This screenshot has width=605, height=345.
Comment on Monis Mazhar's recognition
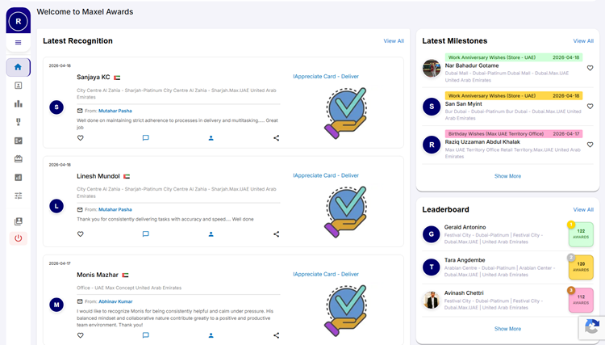[x=145, y=335]
